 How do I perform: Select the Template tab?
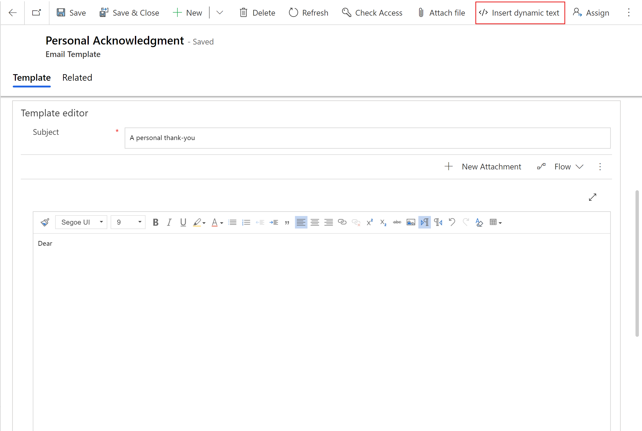coord(31,77)
